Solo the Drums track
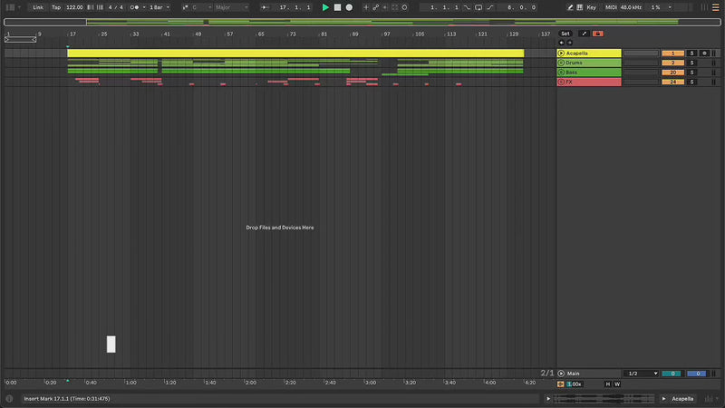The image size is (725, 408). (x=691, y=63)
